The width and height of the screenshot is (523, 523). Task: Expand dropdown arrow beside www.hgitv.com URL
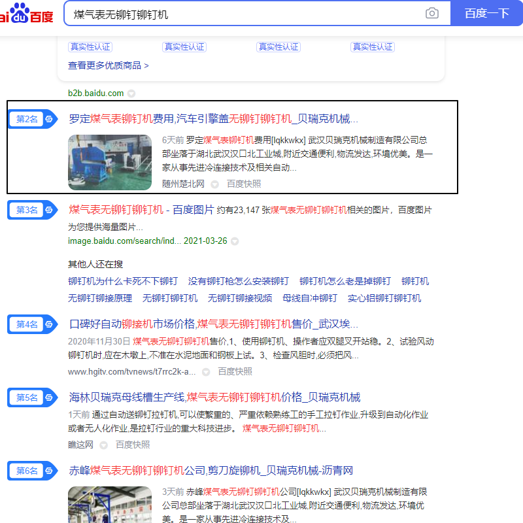[206, 372]
